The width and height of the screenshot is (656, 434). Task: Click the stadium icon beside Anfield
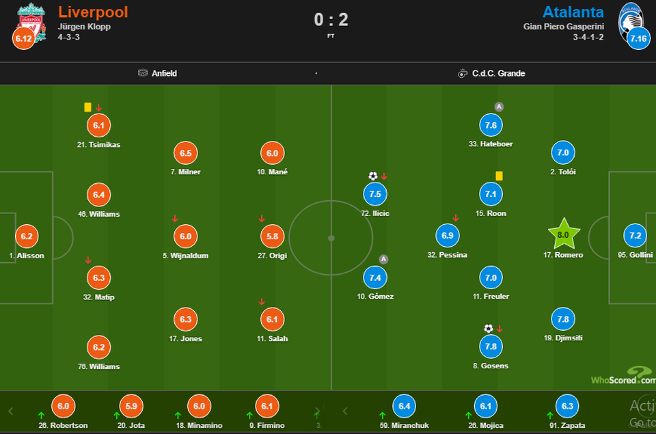coord(143,73)
